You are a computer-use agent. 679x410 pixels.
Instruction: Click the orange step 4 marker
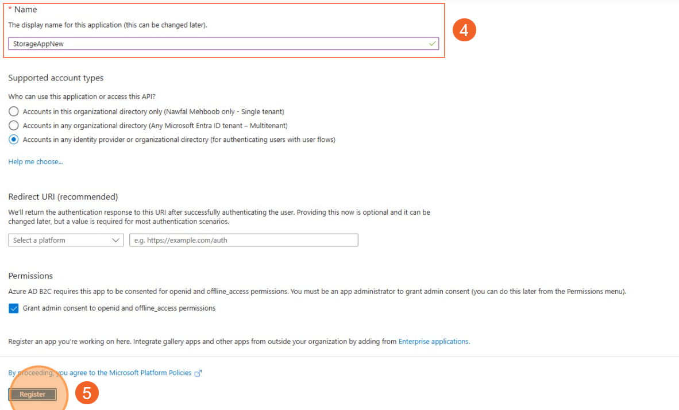click(464, 30)
